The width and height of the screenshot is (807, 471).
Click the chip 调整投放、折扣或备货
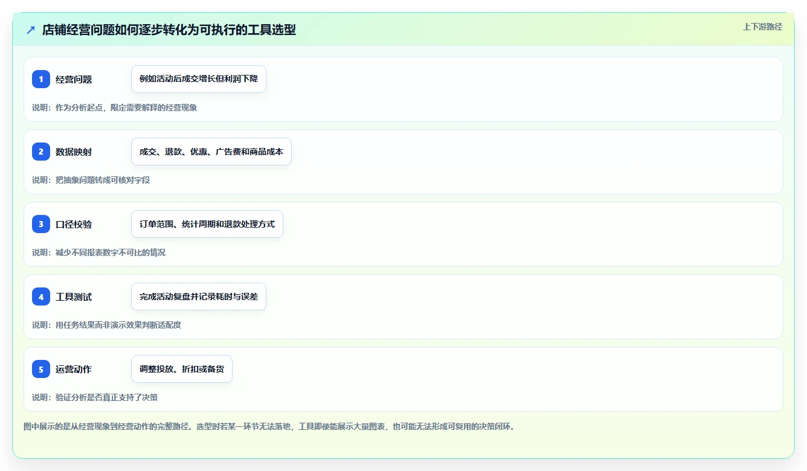[x=182, y=369]
